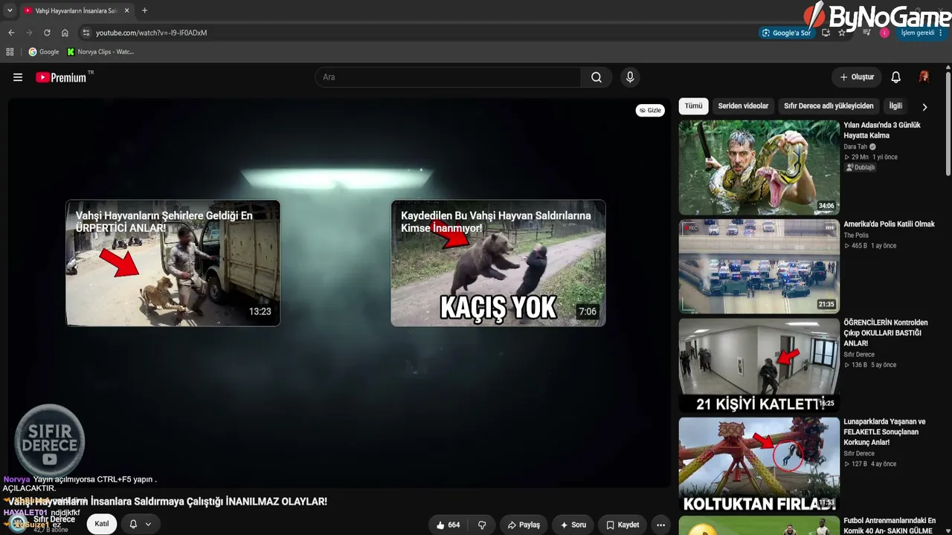Open title Amerika'da Polis Katili Olmak
Image resolution: width=952 pixels, height=535 pixels.
889,224
